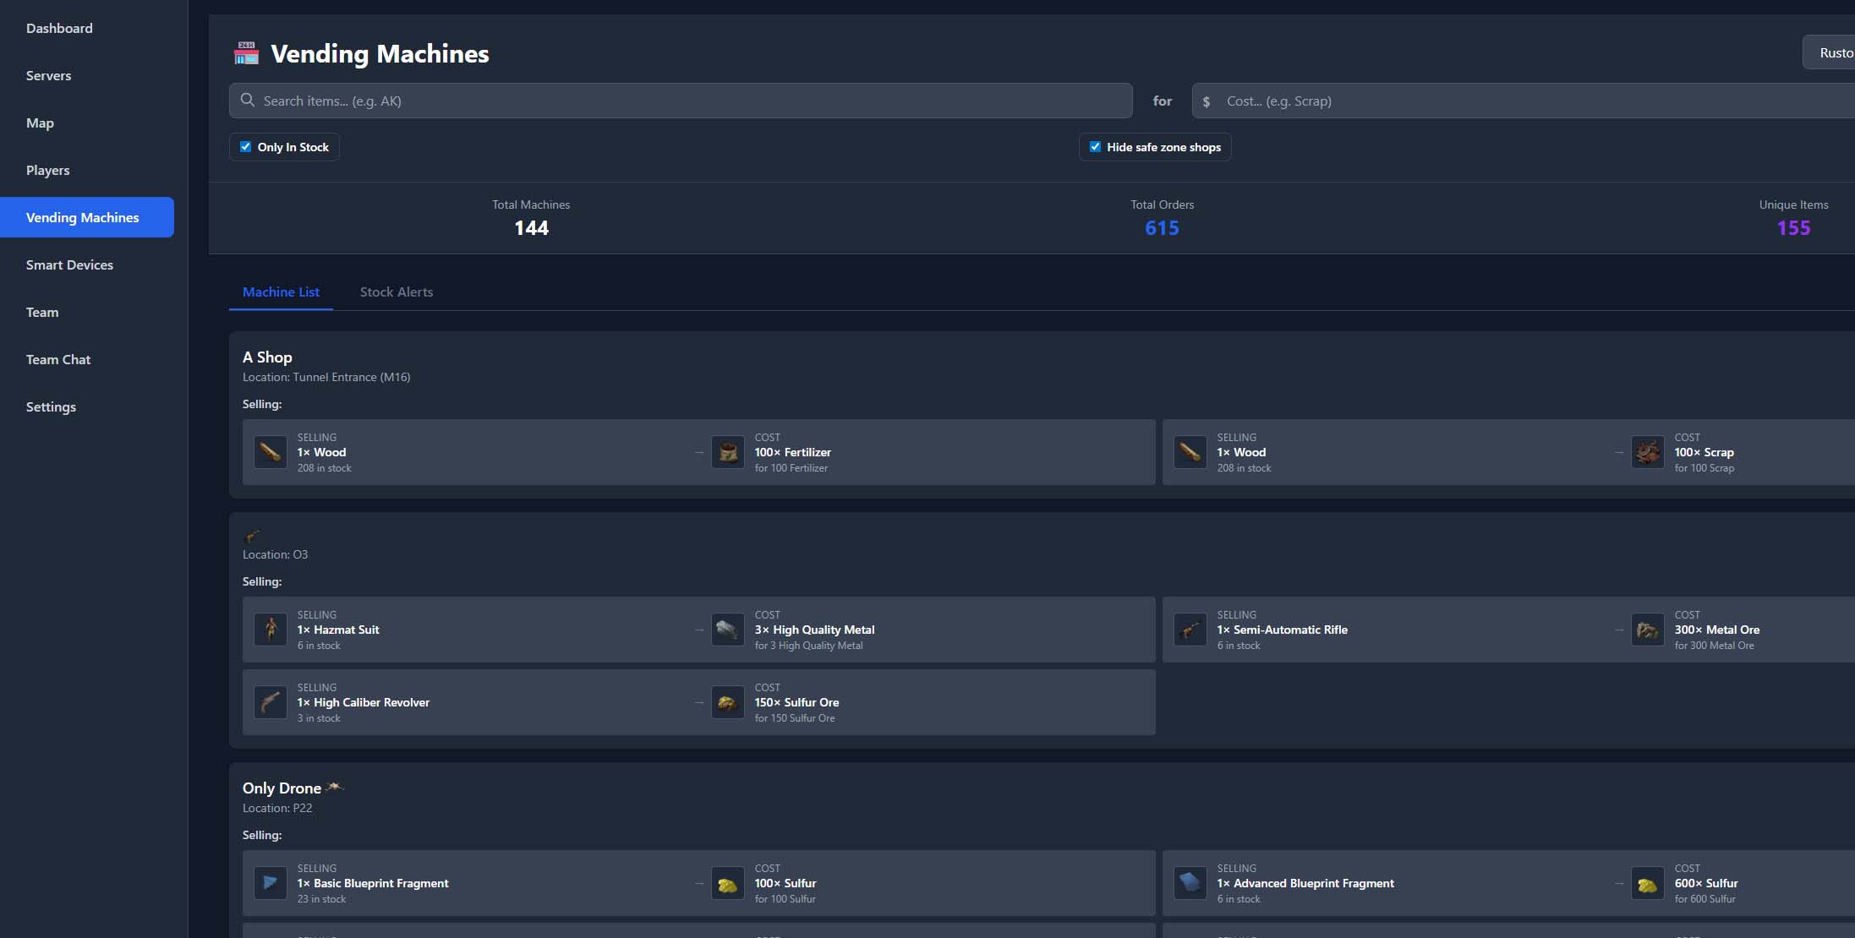
Task: Click the 100× Scrap cost text
Action: tap(1705, 452)
